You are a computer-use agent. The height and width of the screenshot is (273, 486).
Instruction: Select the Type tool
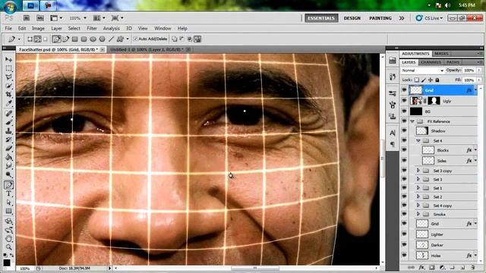(x=8, y=194)
